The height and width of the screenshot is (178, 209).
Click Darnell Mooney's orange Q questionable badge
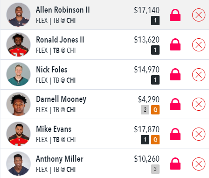[x=155, y=110]
